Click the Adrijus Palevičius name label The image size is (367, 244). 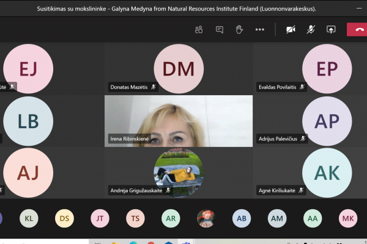(x=278, y=139)
